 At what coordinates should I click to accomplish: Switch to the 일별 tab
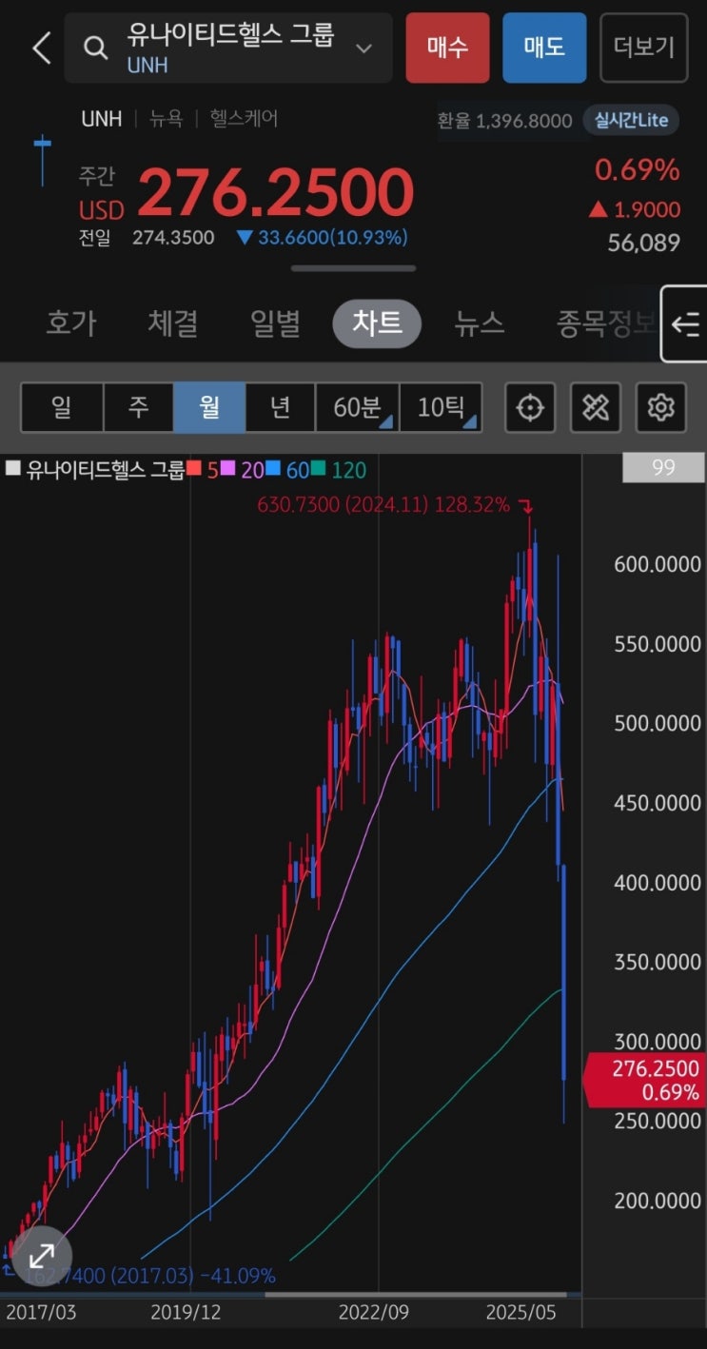(275, 323)
